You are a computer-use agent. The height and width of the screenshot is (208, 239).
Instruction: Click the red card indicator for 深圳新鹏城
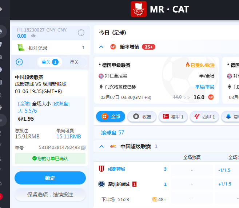click(x=134, y=184)
